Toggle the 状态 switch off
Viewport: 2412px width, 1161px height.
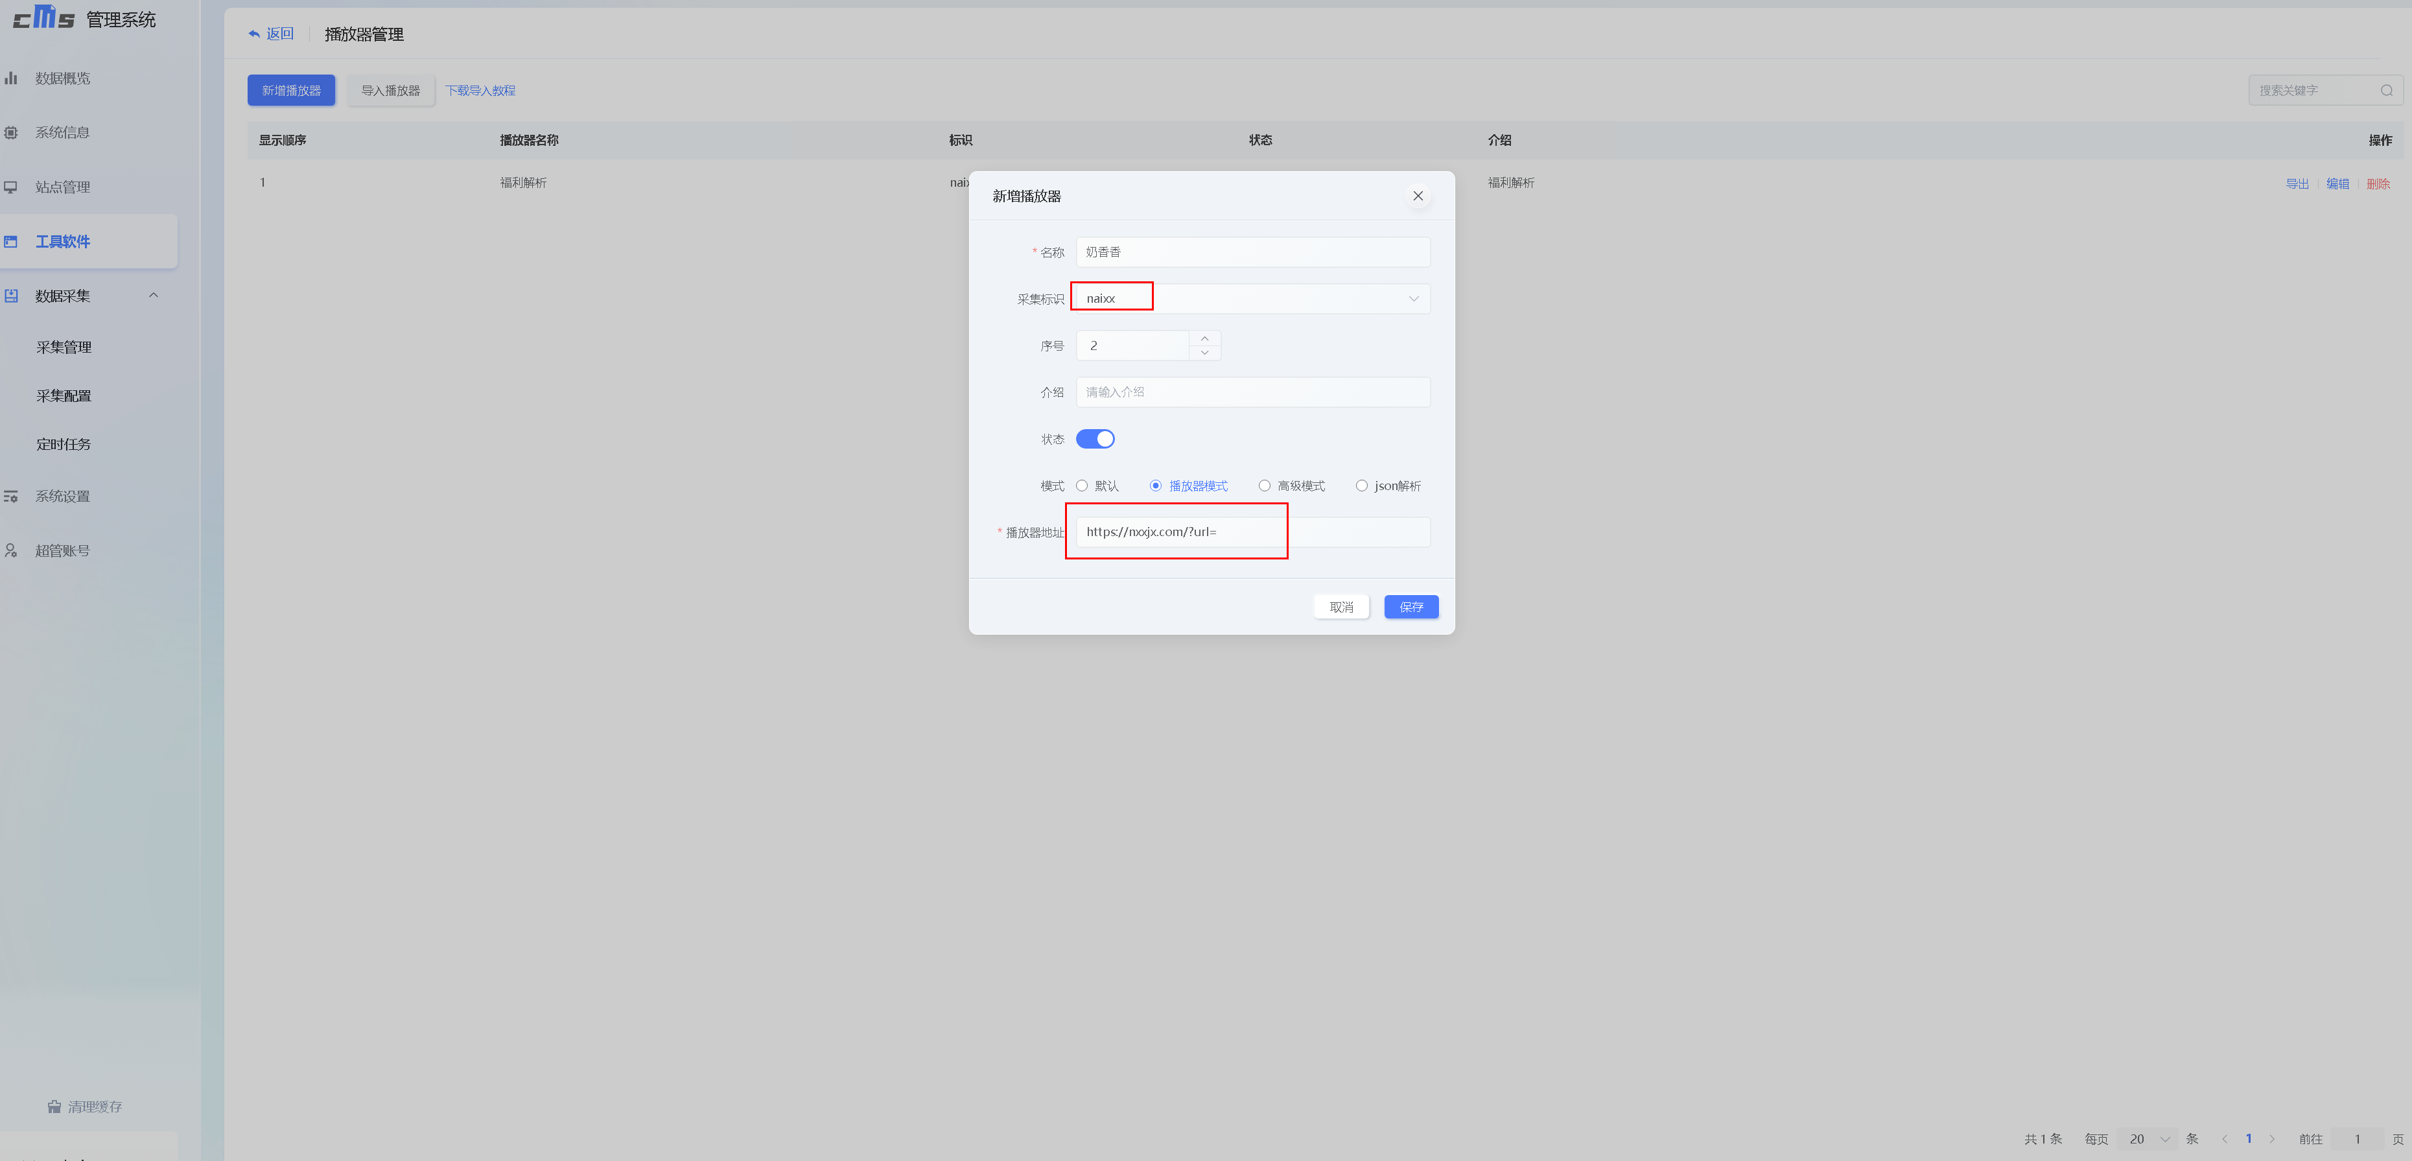tap(1095, 439)
